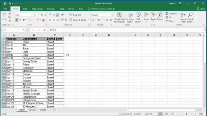Image resolution: width=207 pixels, height=116 pixels.
Task: Switch to the Page Layout tab
Action: (x=37, y=9)
